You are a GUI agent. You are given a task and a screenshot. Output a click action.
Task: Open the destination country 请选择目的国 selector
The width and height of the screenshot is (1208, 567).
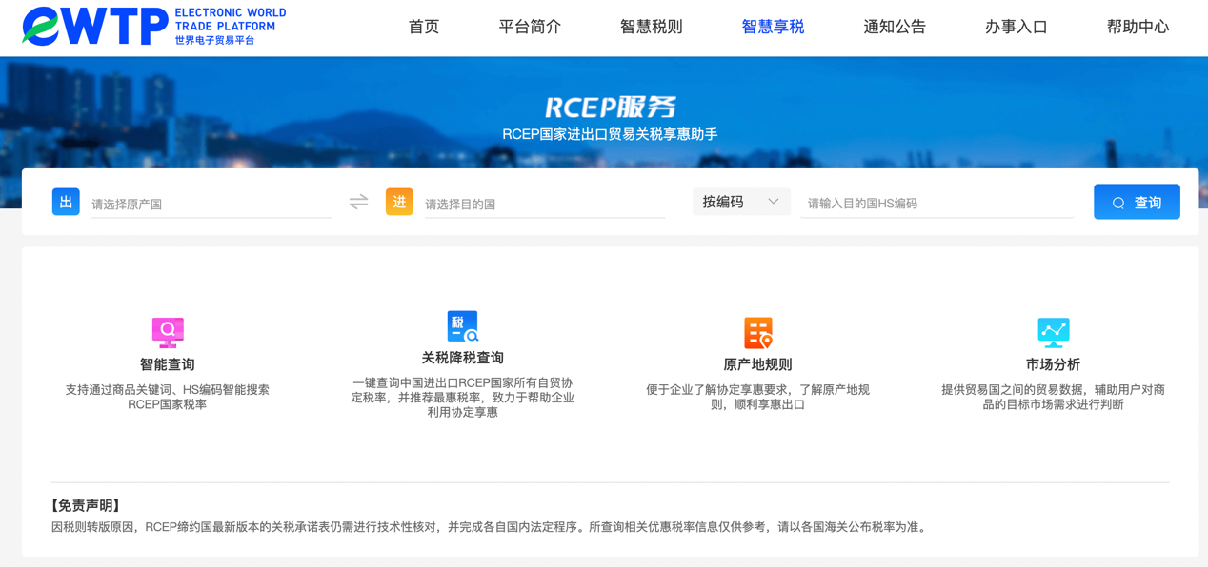coord(544,204)
